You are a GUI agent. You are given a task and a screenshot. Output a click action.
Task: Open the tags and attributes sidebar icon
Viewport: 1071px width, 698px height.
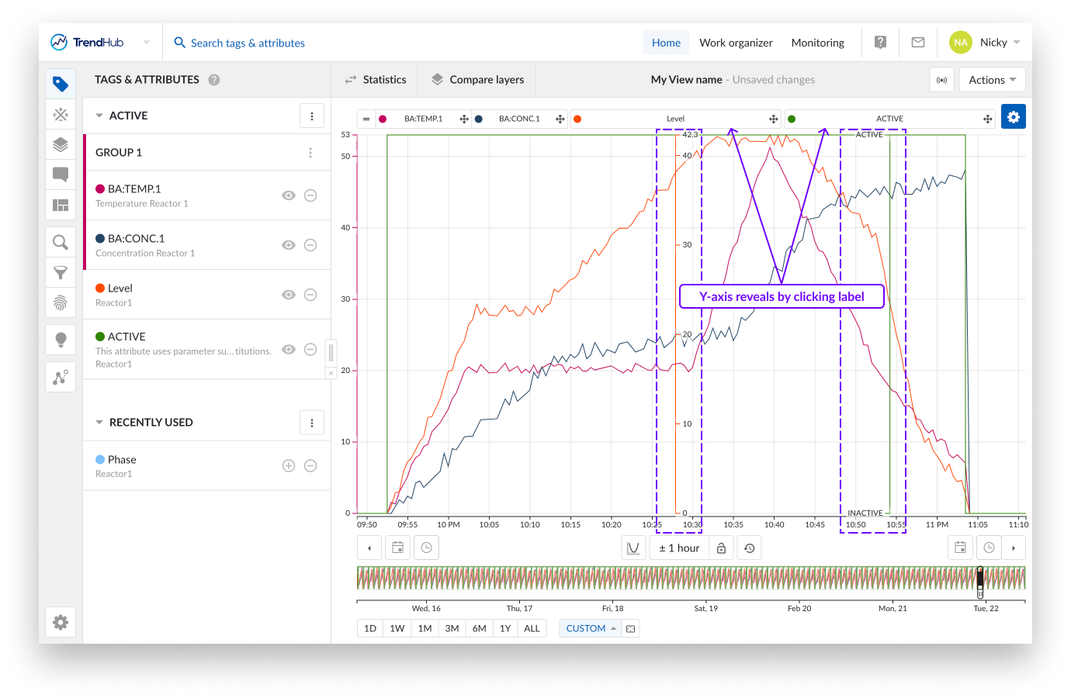pos(61,84)
